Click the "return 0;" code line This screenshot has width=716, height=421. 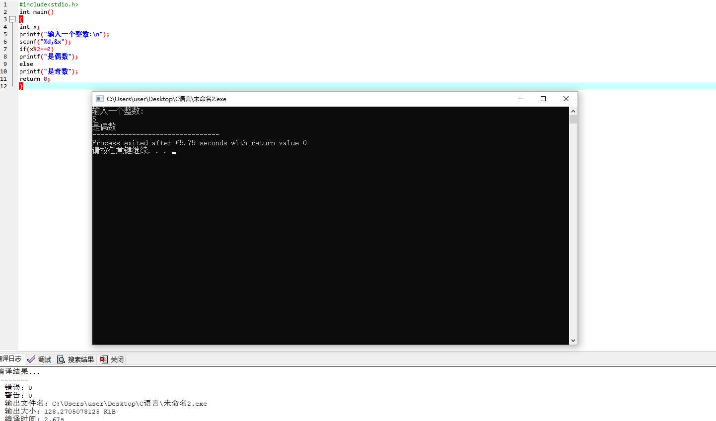pyautogui.click(x=35, y=79)
